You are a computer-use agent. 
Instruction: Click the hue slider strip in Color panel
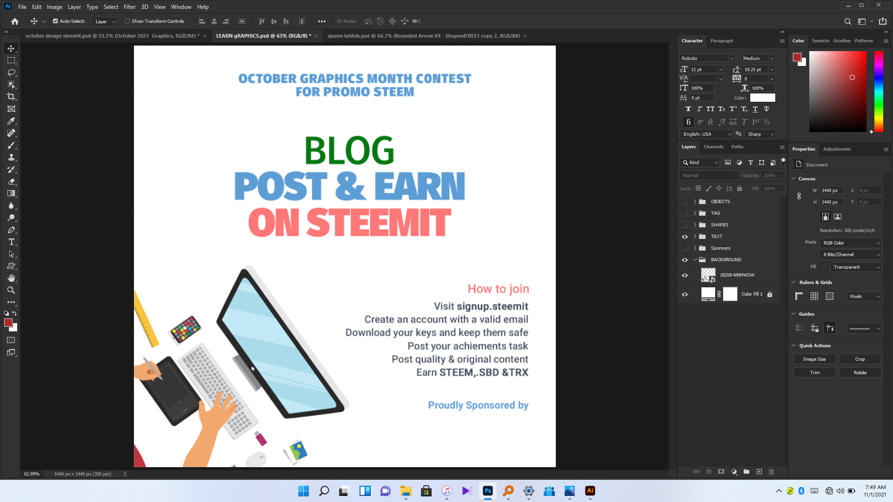click(879, 91)
